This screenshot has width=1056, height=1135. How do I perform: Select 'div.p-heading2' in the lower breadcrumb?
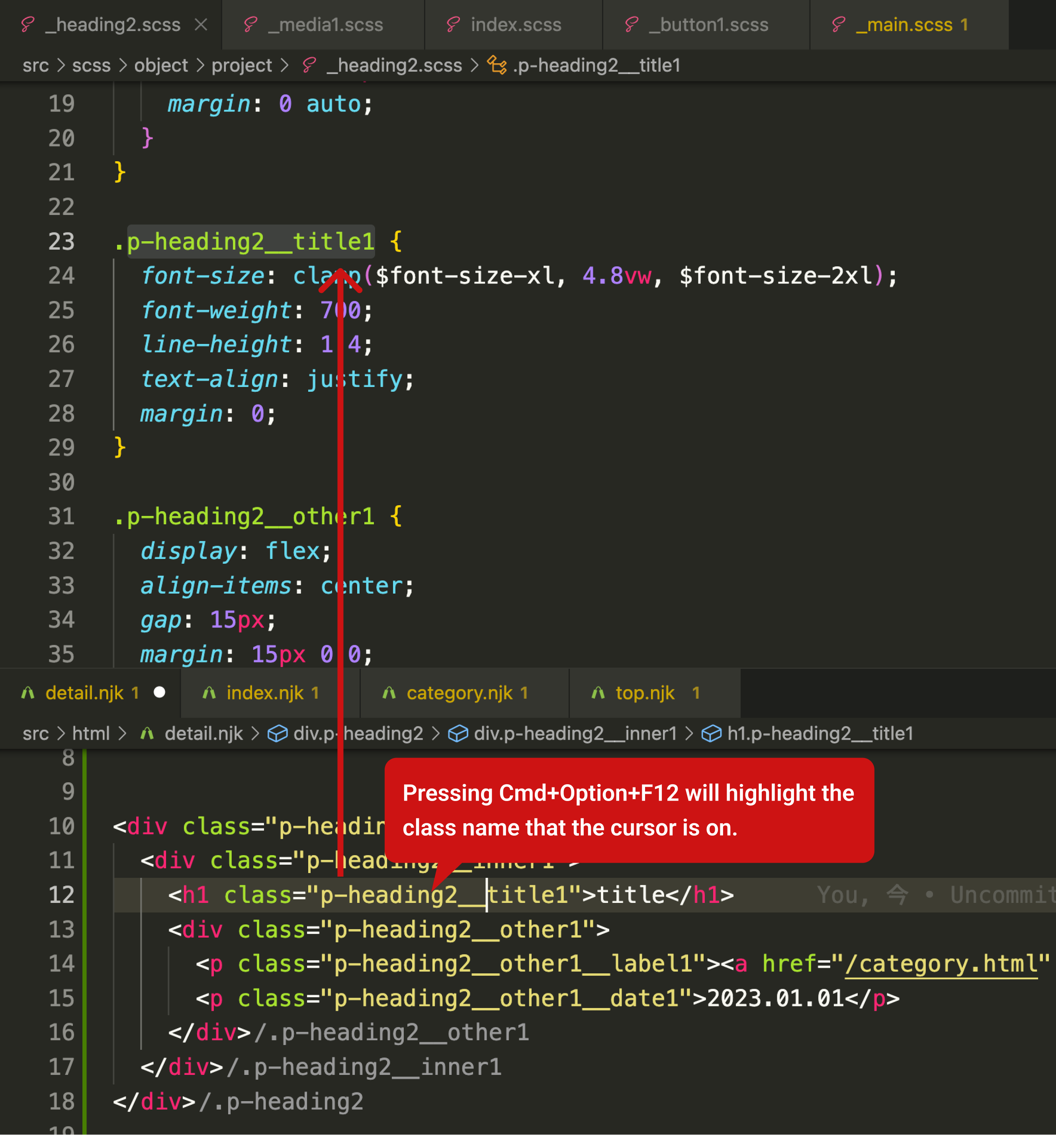[358, 733]
